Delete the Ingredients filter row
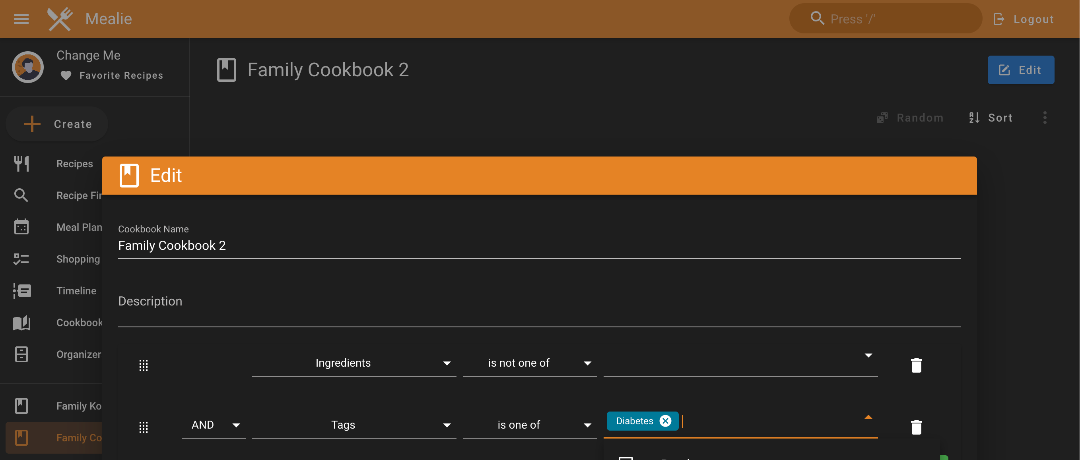The width and height of the screenshot is (1080, 460). tap(916, 365)
